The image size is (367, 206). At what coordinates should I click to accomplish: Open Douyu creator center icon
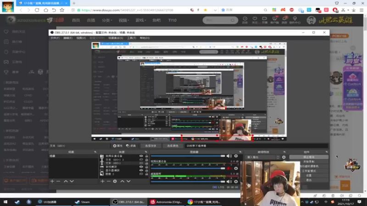click(295, 20)
